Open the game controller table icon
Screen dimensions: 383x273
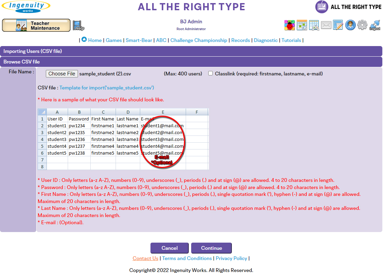click(x=314, y=25)
